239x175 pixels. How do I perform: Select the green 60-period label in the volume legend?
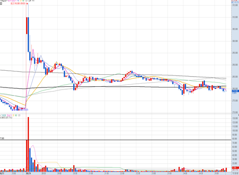click(x=16, y=115)
